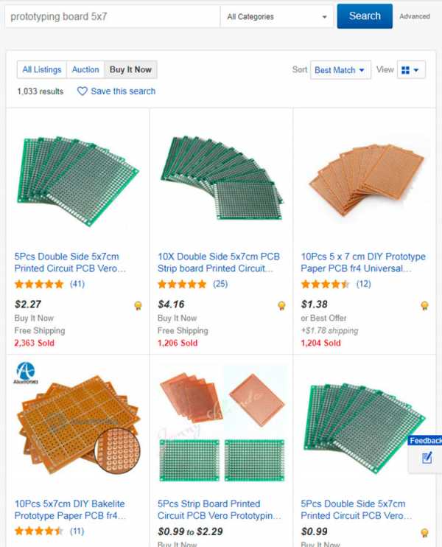Open the 10X Double Side 5x7cm PCB listing title
This screenshot has height=547, width=442.
[x=219, y=262]
